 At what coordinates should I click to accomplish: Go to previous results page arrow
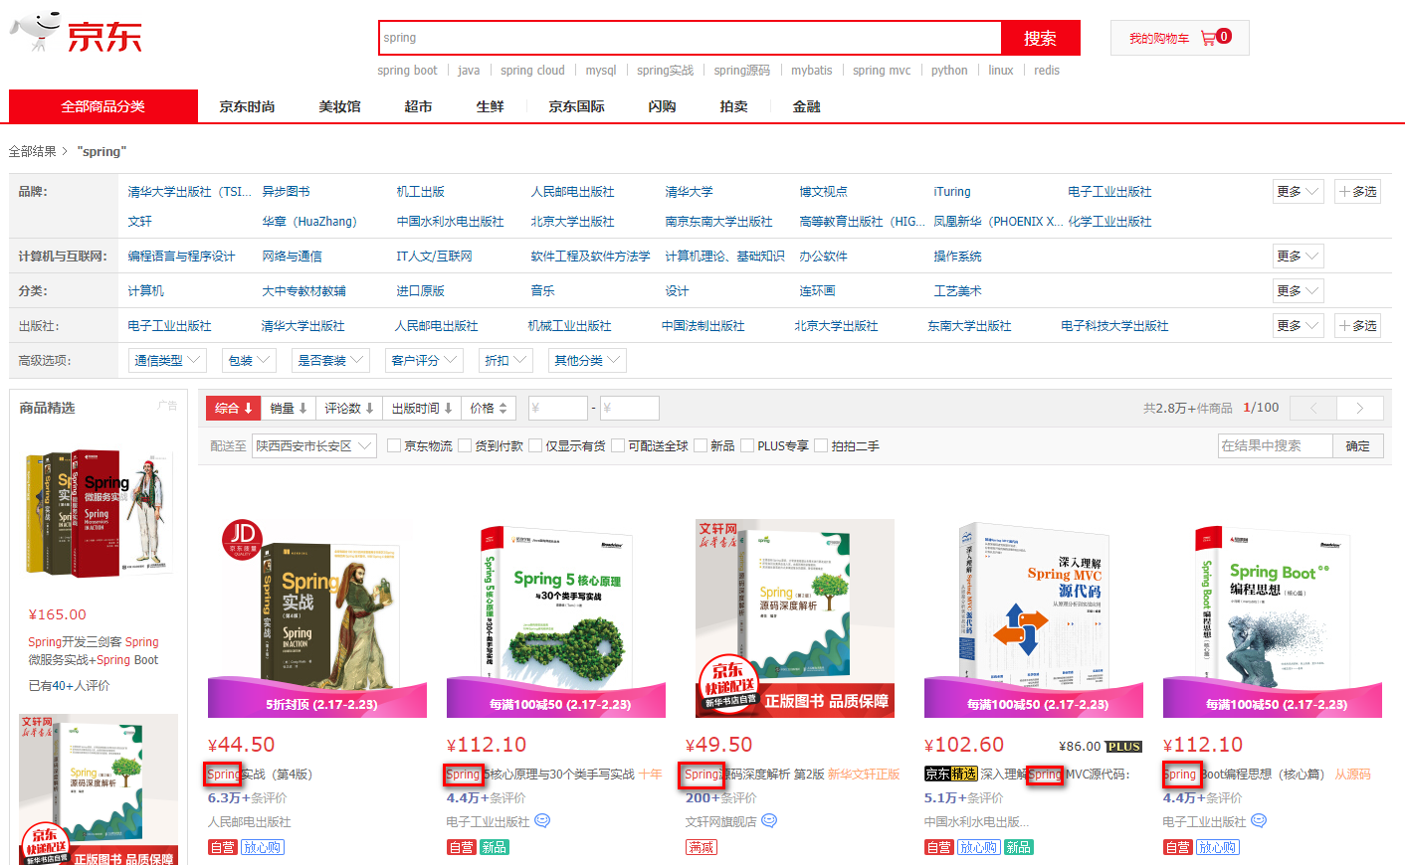coord(1313,408)
